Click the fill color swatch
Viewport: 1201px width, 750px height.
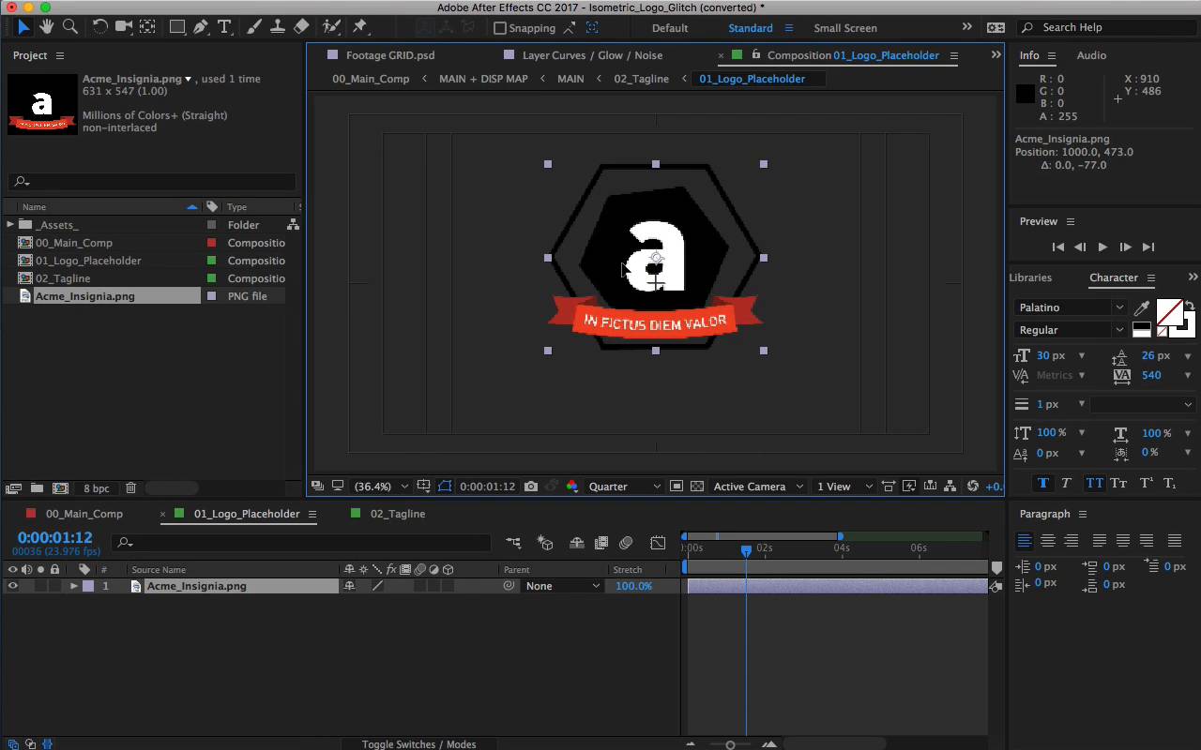click(x=1169, y=311)
